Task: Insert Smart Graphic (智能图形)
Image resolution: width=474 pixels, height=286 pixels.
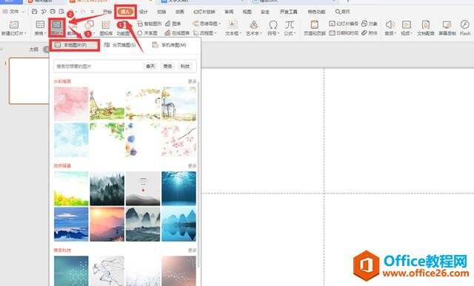Action: [150, 24]
